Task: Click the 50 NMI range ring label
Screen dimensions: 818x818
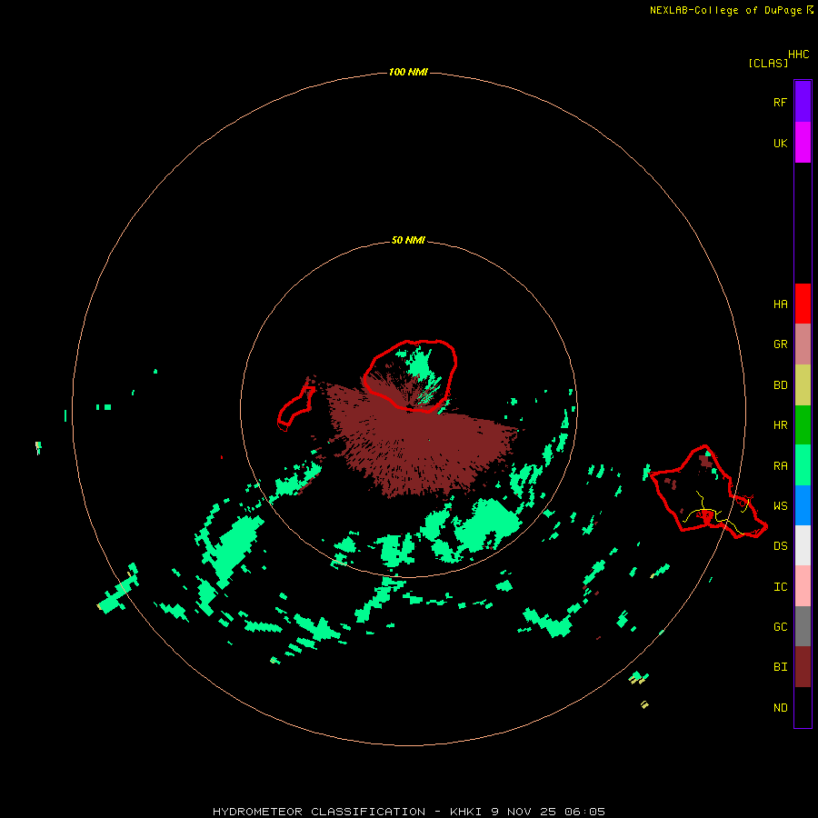Action: 408,241
